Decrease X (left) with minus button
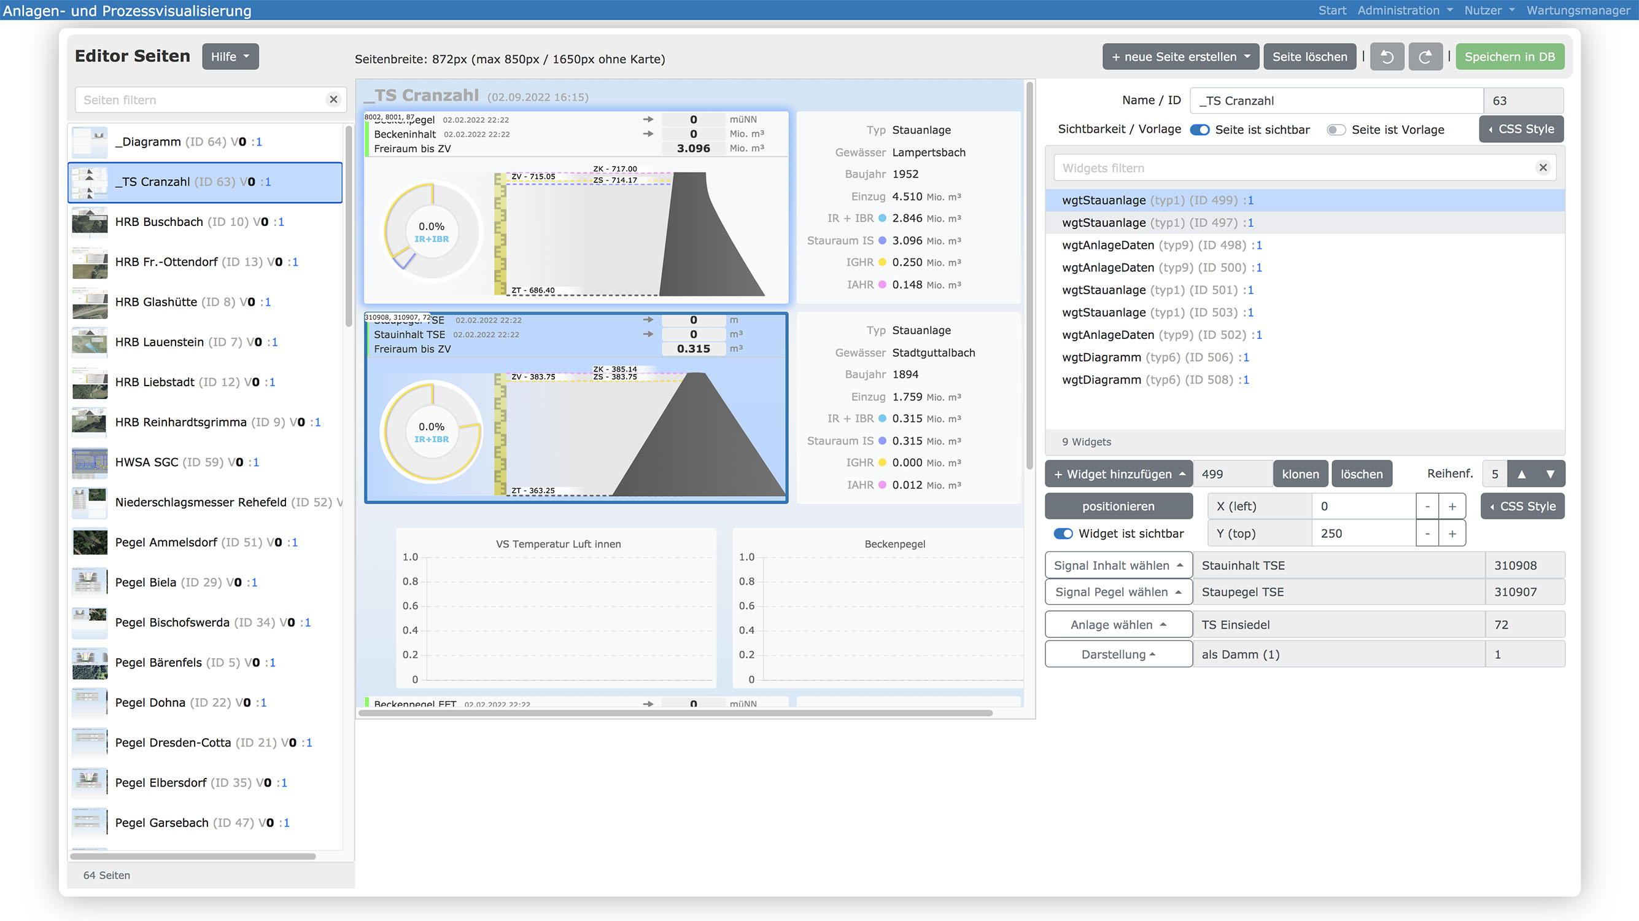 click(1428, 506)
